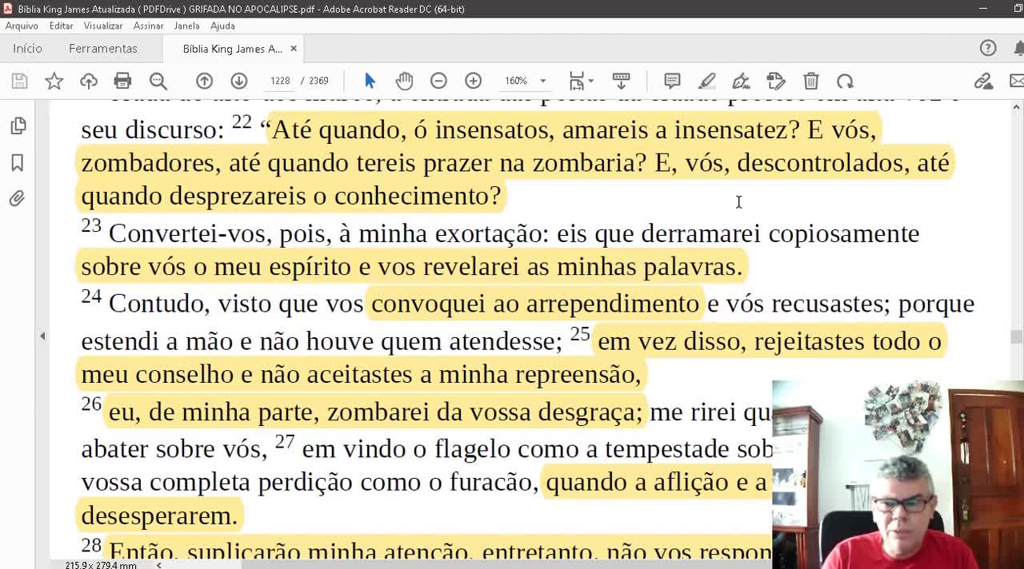Click the webcam video overlay
Viewport: 1024px width, 569px height.
898,475
